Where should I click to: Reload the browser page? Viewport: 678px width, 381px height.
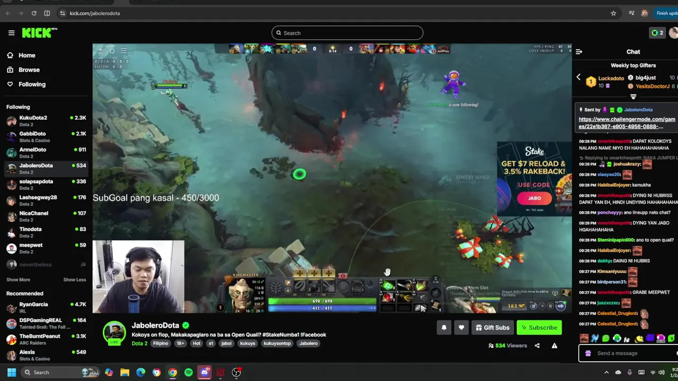pyautogui.click(x=34, y=13)
